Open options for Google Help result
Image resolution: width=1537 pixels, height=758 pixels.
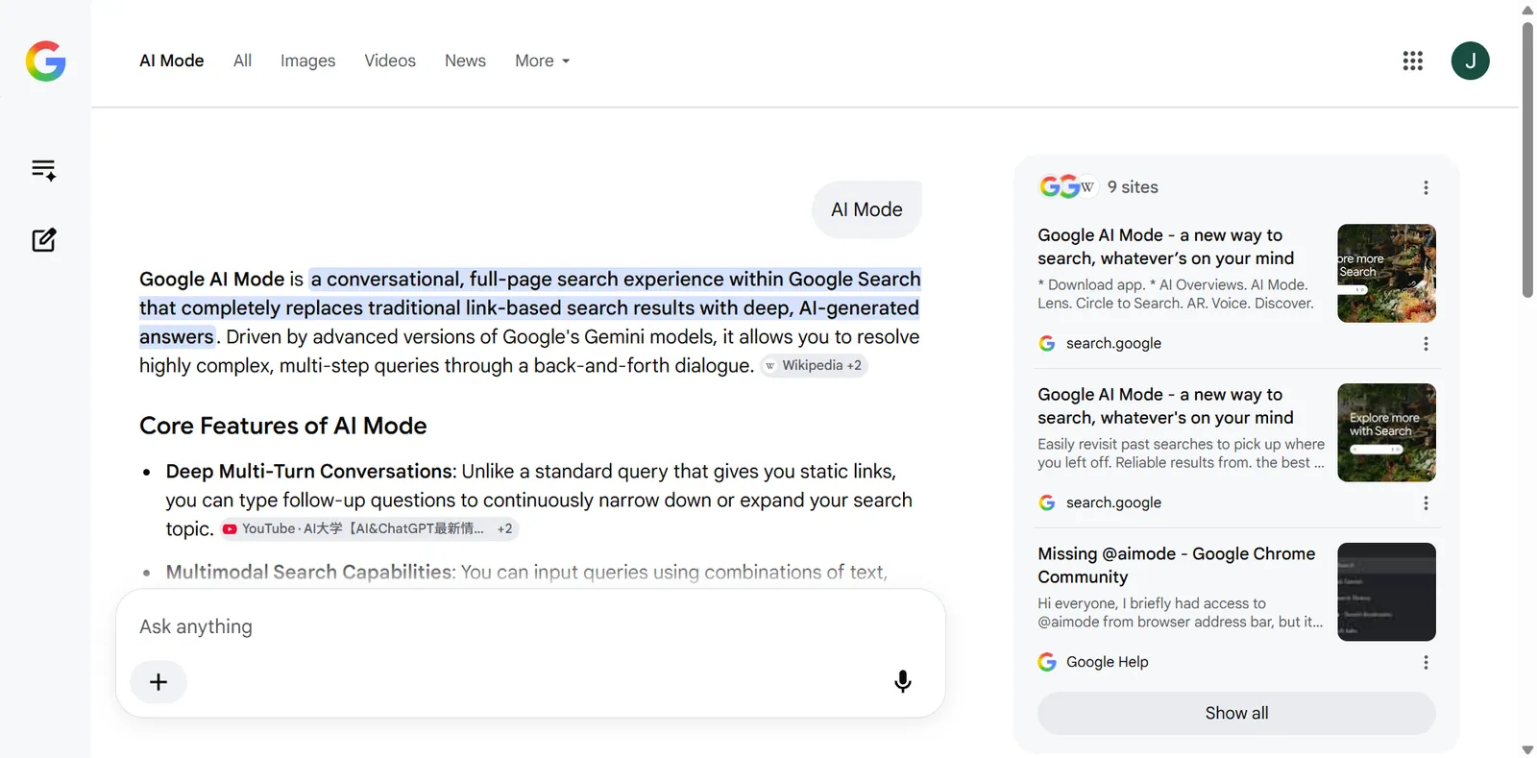click(x=1426, y=662)
